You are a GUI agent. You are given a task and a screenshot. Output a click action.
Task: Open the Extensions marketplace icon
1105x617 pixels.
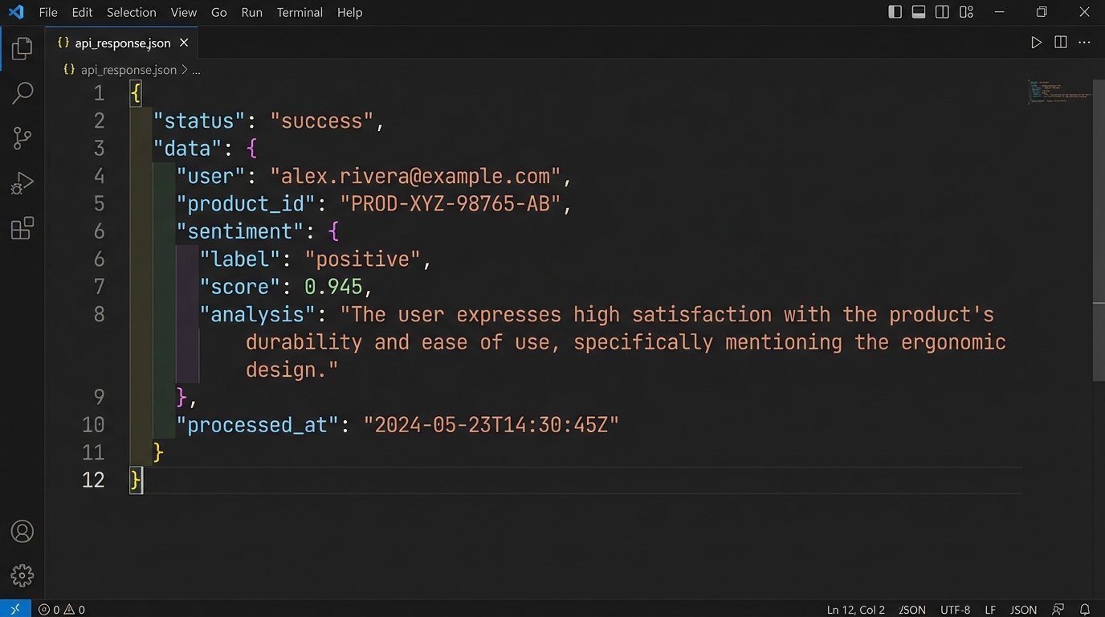click(x=22, y=227)
